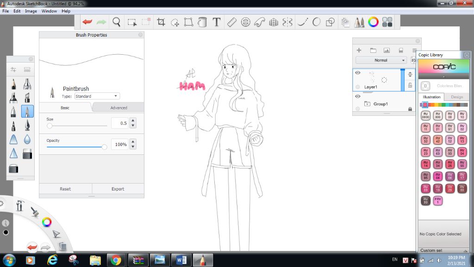Viewport: 474px width, 267px height.
Task: Open Microsoft Word from taskbar
Action: (181, 260)
